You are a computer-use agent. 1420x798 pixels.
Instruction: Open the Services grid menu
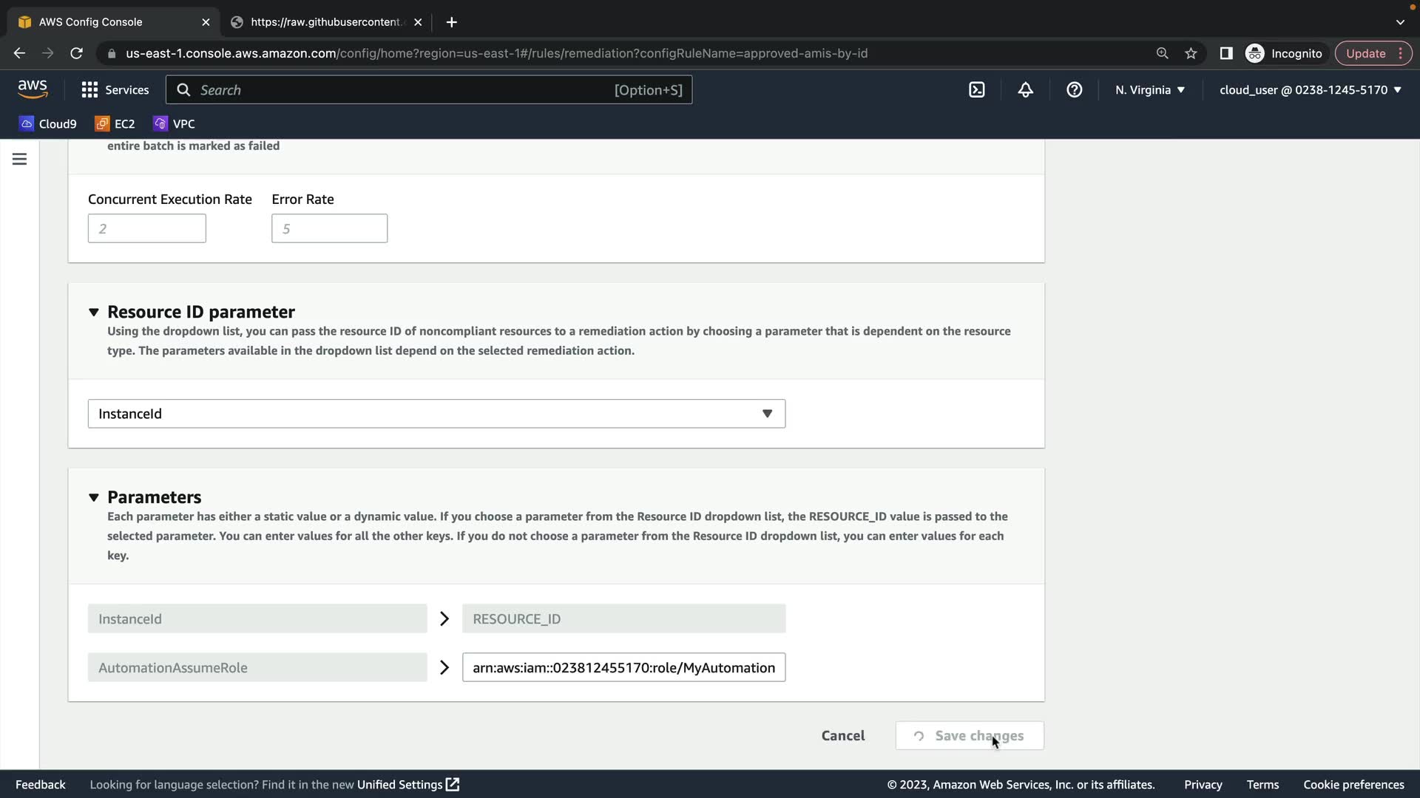click(115, 90)
